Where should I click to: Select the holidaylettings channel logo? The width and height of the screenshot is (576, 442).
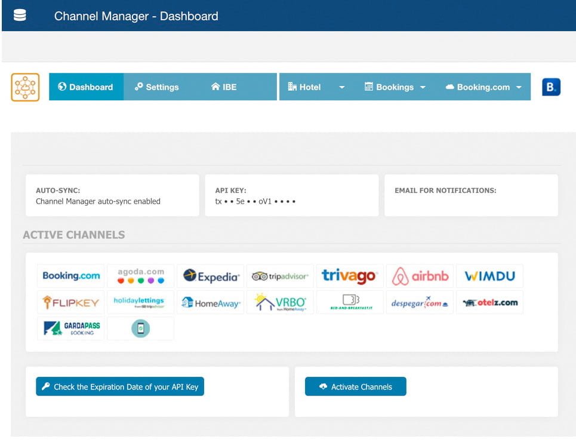[x=141, y=302]
